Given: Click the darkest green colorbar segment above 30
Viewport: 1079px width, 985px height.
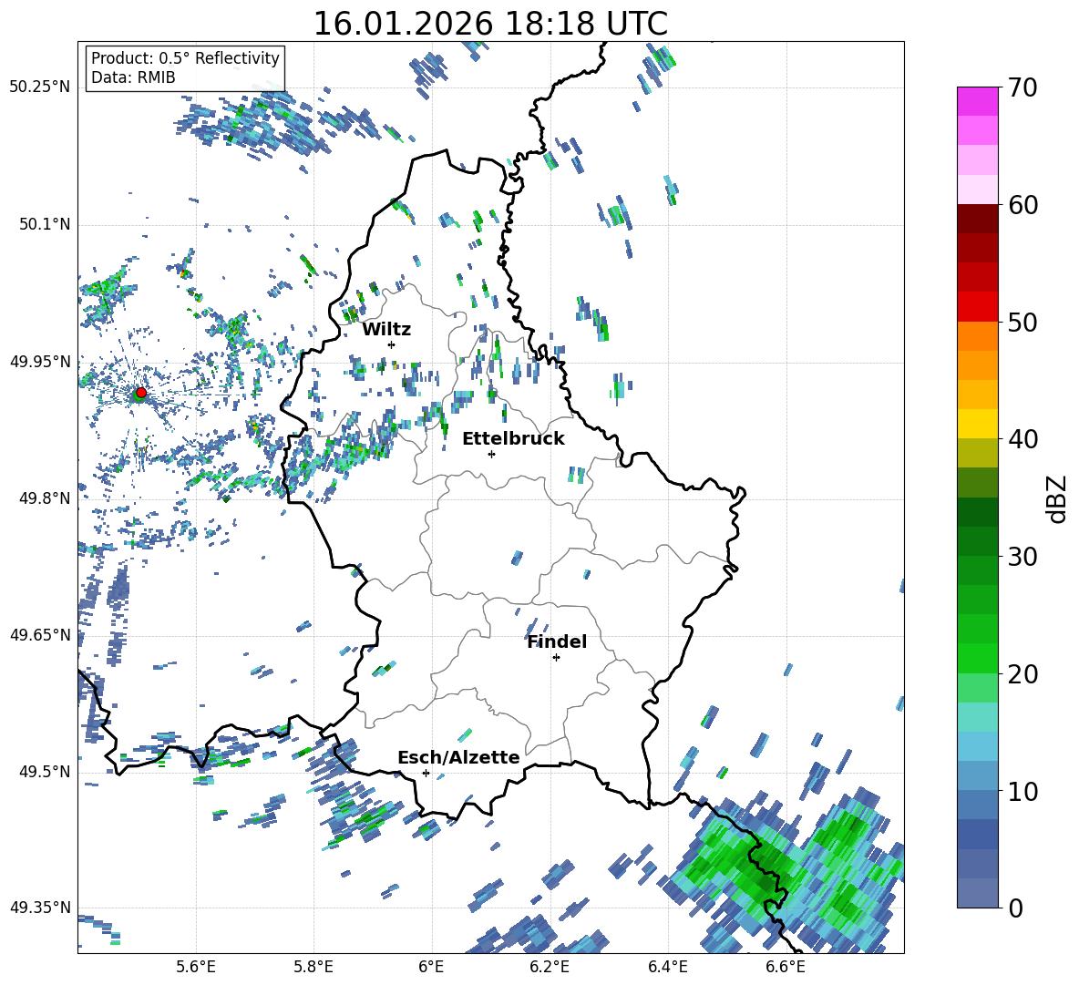Looking at the screenshot, I should click(977, 512).
